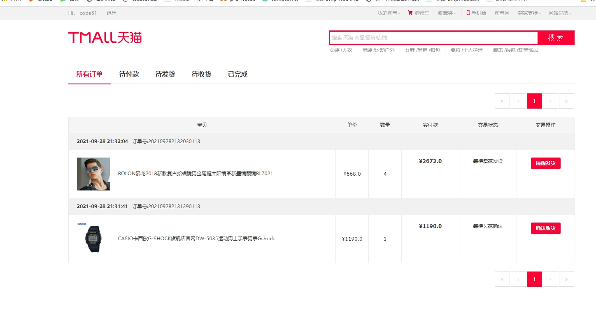Image resolution: width=596 pixels, height=318 pixels.
Task: Expand the 商家支持 dropdown
Action: (x=529, y=13)
